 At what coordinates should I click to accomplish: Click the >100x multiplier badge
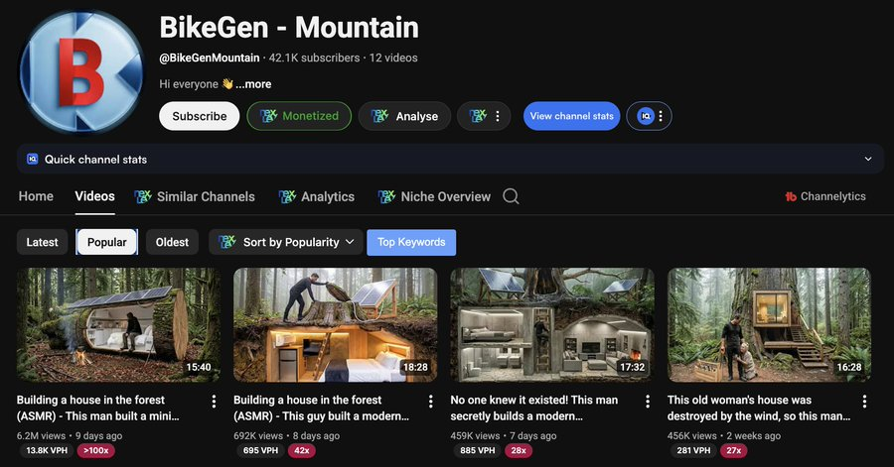[x=96, y=450]
